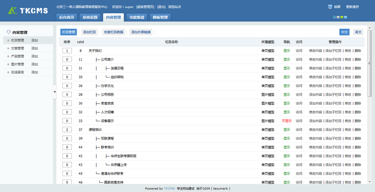The image size is (375, 192).
Task: Click the arrow bullet before 在线留言
Action: tap(8, 72)
